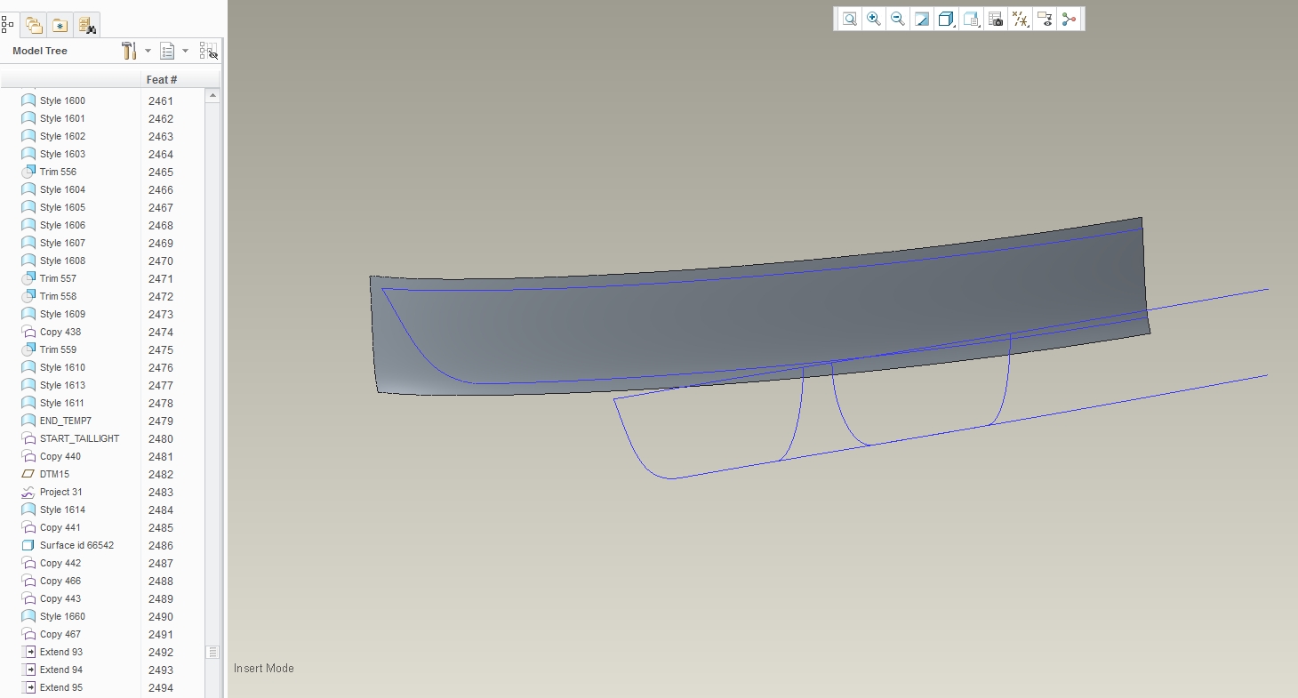Click the Refit view magnifier icon
The image size is (1298, 698).
[850, 20]
